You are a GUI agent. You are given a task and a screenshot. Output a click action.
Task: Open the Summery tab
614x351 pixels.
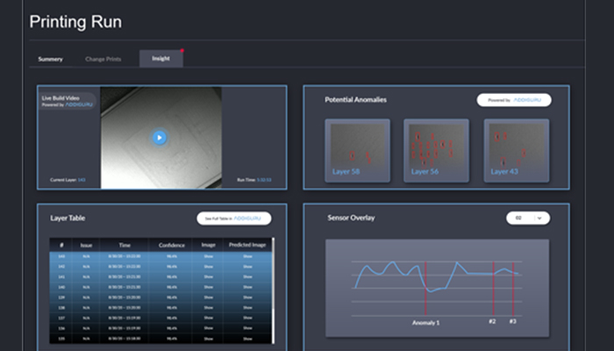point(50,59)
